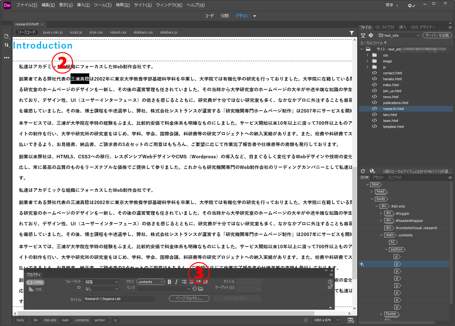Click the globe sync status icon
The height and width of the screenshot is (326, 455).
coord(372,171)
